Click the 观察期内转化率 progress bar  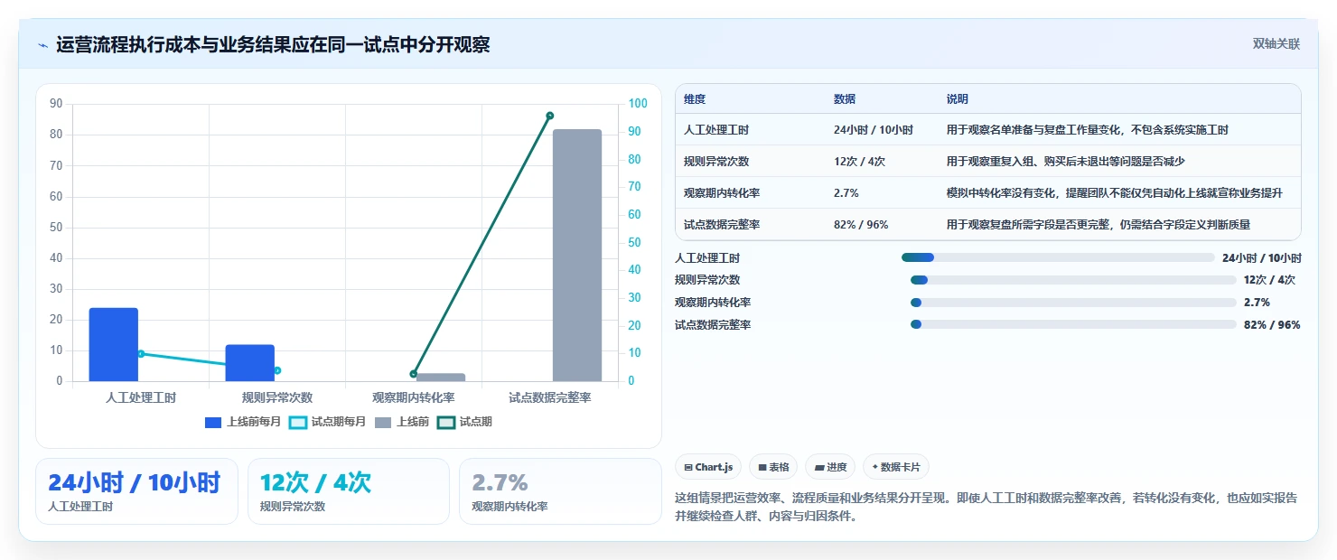[x=1073, y=303]
